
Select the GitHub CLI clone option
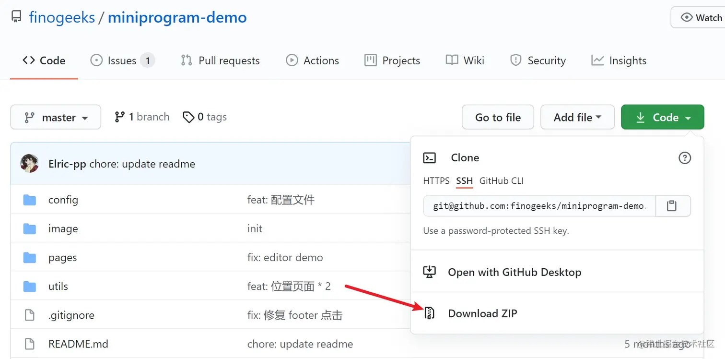click(501, 181)
